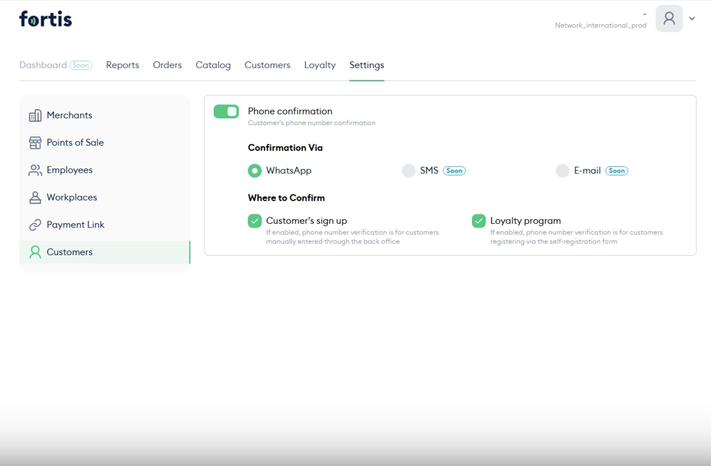The image size is (711, 466).
Task: Click the Employees people icon
Action: coord(35,170)
